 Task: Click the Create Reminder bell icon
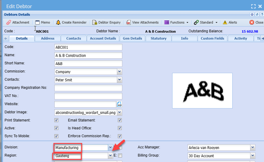click(x=58, y=22)
